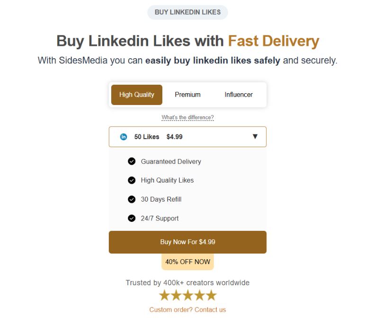Click the 30 Days Refill checkmark icon
This screenshot has width=373, height=326.
tap(132, 199)
